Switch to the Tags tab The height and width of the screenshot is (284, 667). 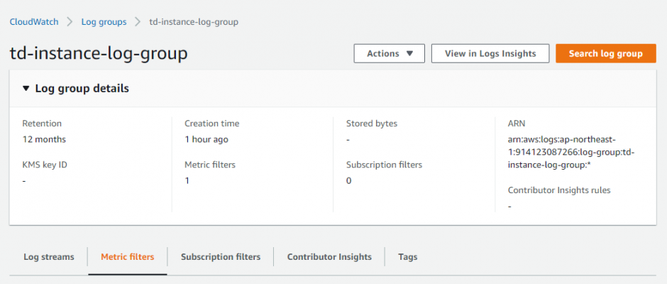pos(408,257)
